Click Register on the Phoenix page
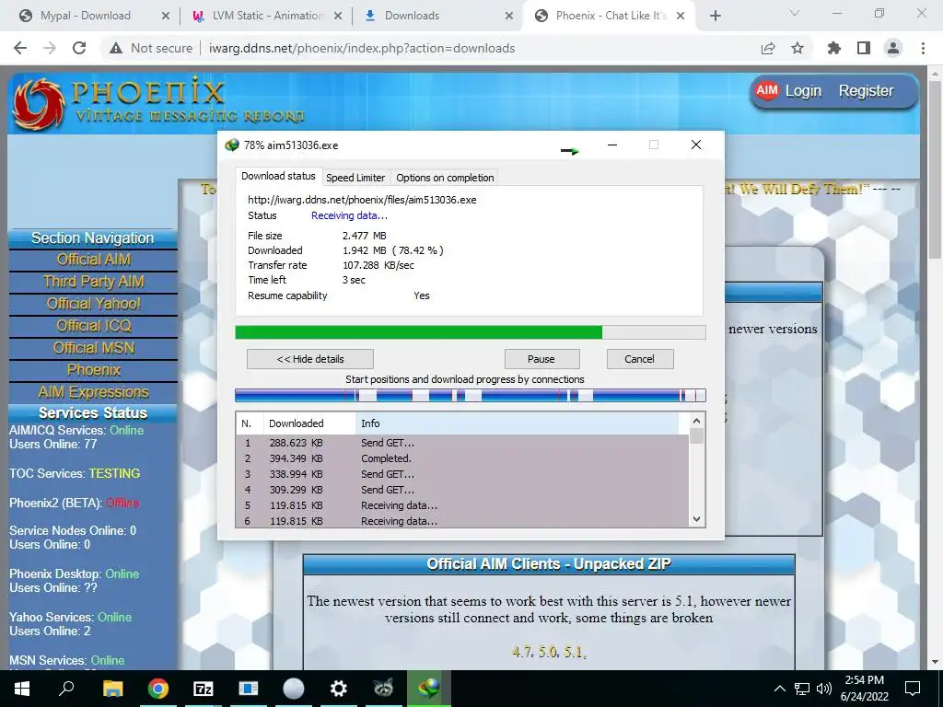This screenshot has height=707, width=943. click(866, 91)
